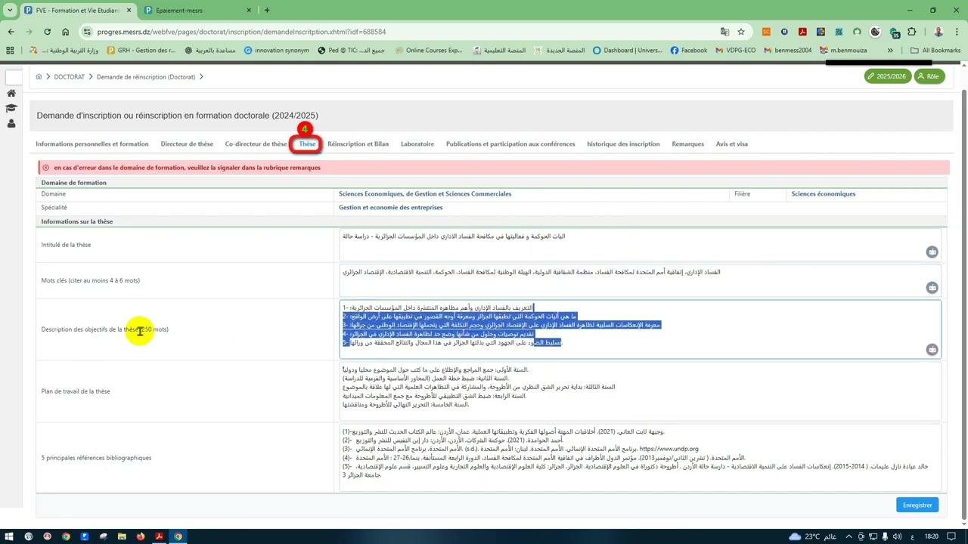Open the sidebar home icon
This screenshot has width=968, height=544.
(x=11, y=94)
